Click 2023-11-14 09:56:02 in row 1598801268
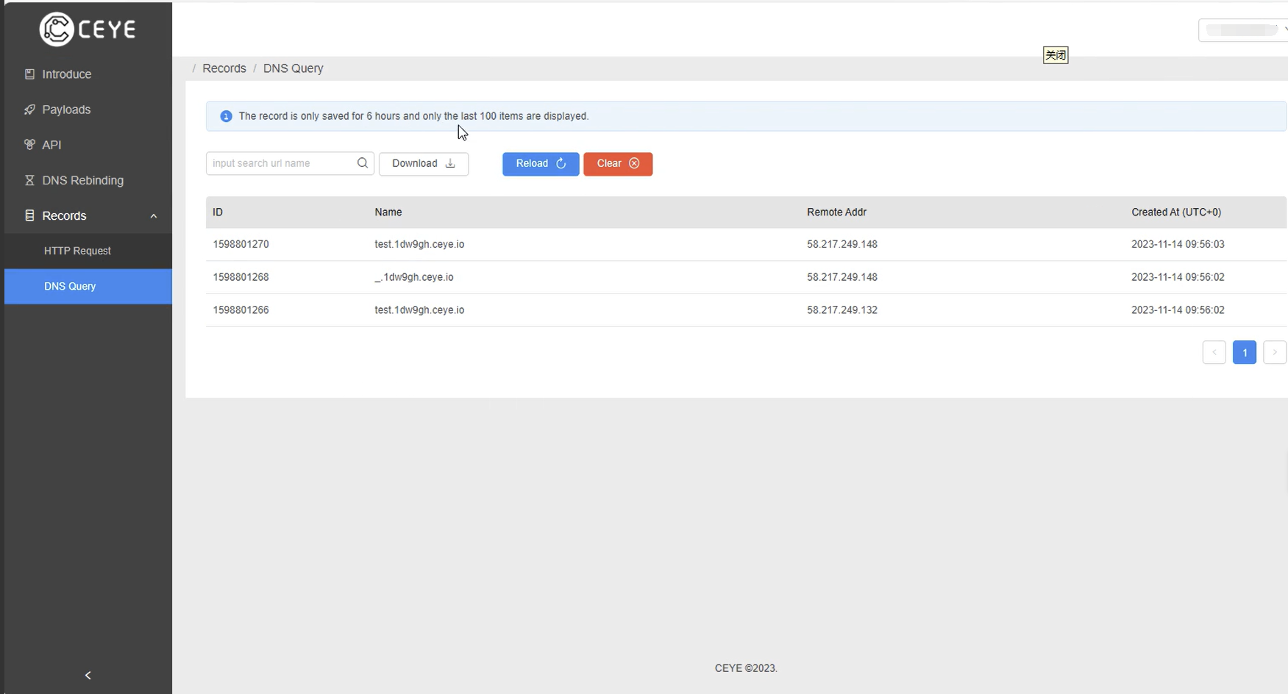 tap(1178, 277)
